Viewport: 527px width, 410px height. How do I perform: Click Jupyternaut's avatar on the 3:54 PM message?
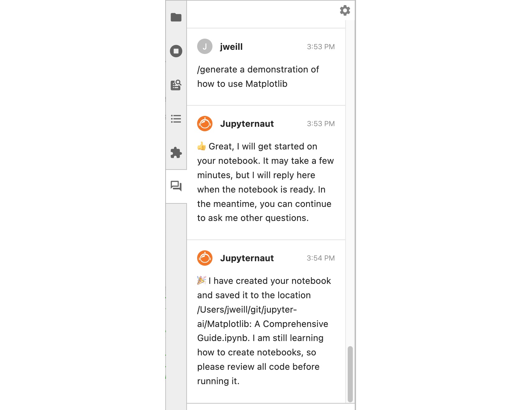coord(205,258)
